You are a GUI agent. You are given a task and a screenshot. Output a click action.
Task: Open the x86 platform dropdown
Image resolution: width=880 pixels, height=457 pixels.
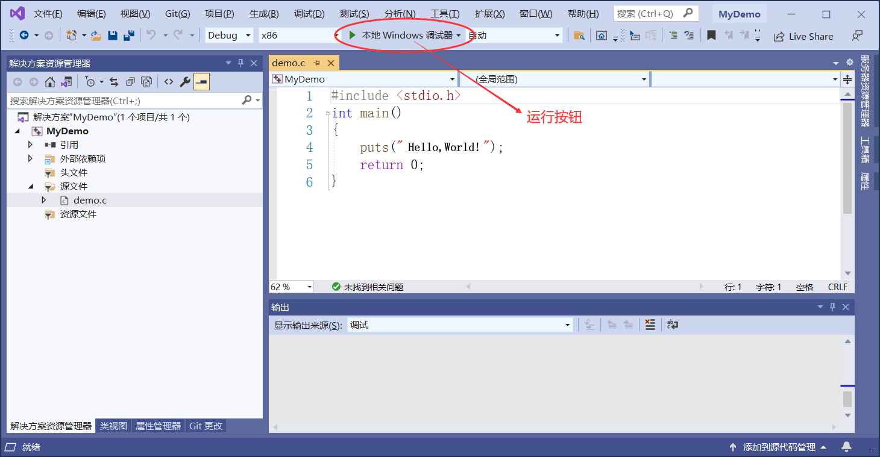pyautogui.click(x=300, y=36)
